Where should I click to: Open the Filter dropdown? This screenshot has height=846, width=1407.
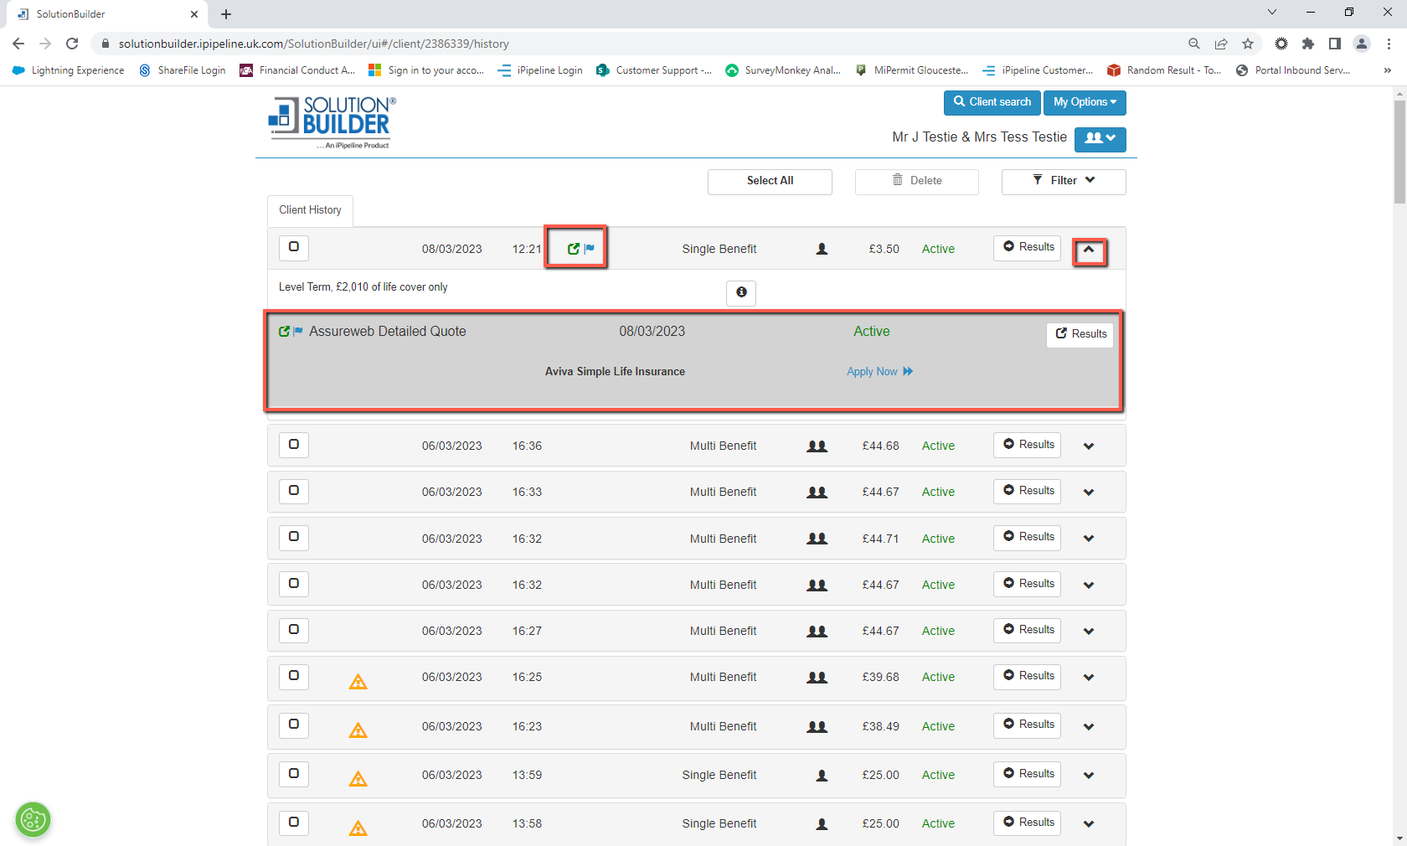click(1063, 181)
